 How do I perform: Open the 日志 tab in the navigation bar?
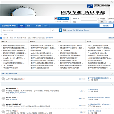point(46,26)
